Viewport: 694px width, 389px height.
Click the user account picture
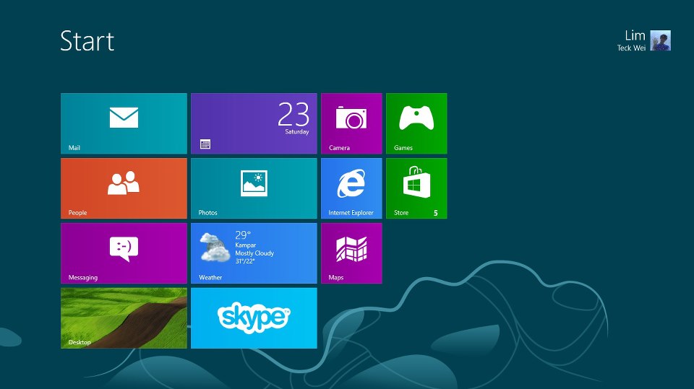pos(660,40)
